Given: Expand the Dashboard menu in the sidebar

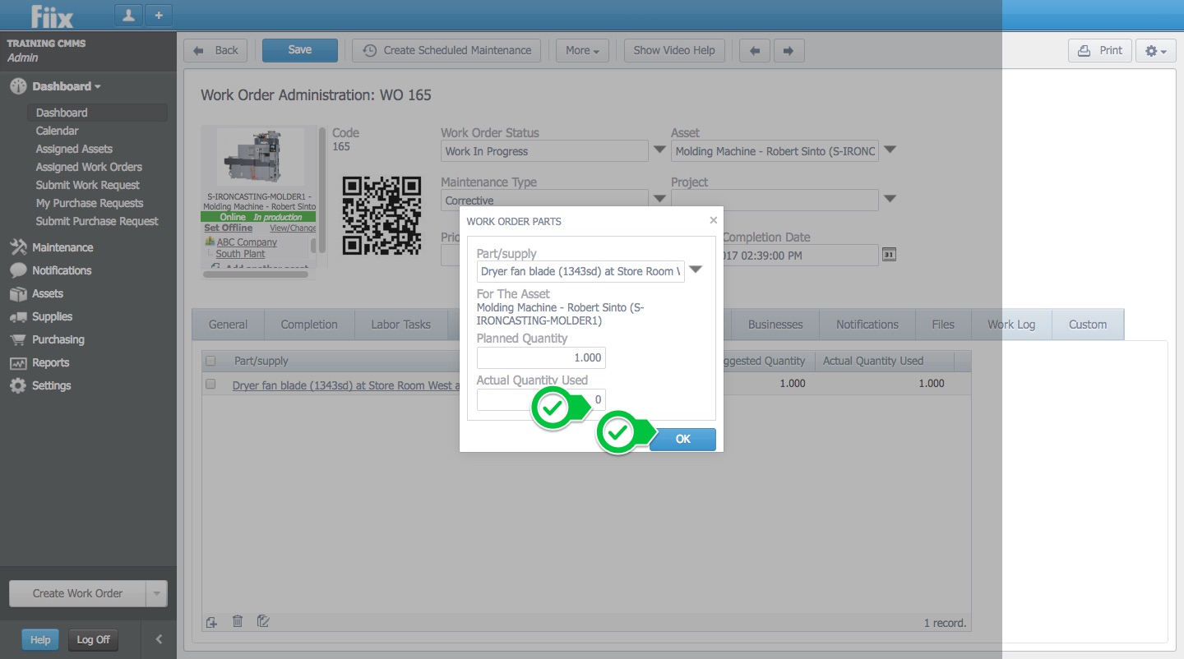Looking at the screenshot, I should point(66,86).
